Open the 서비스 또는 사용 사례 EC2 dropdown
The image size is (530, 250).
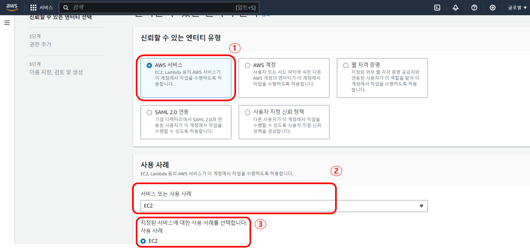(x=284, y=206)
